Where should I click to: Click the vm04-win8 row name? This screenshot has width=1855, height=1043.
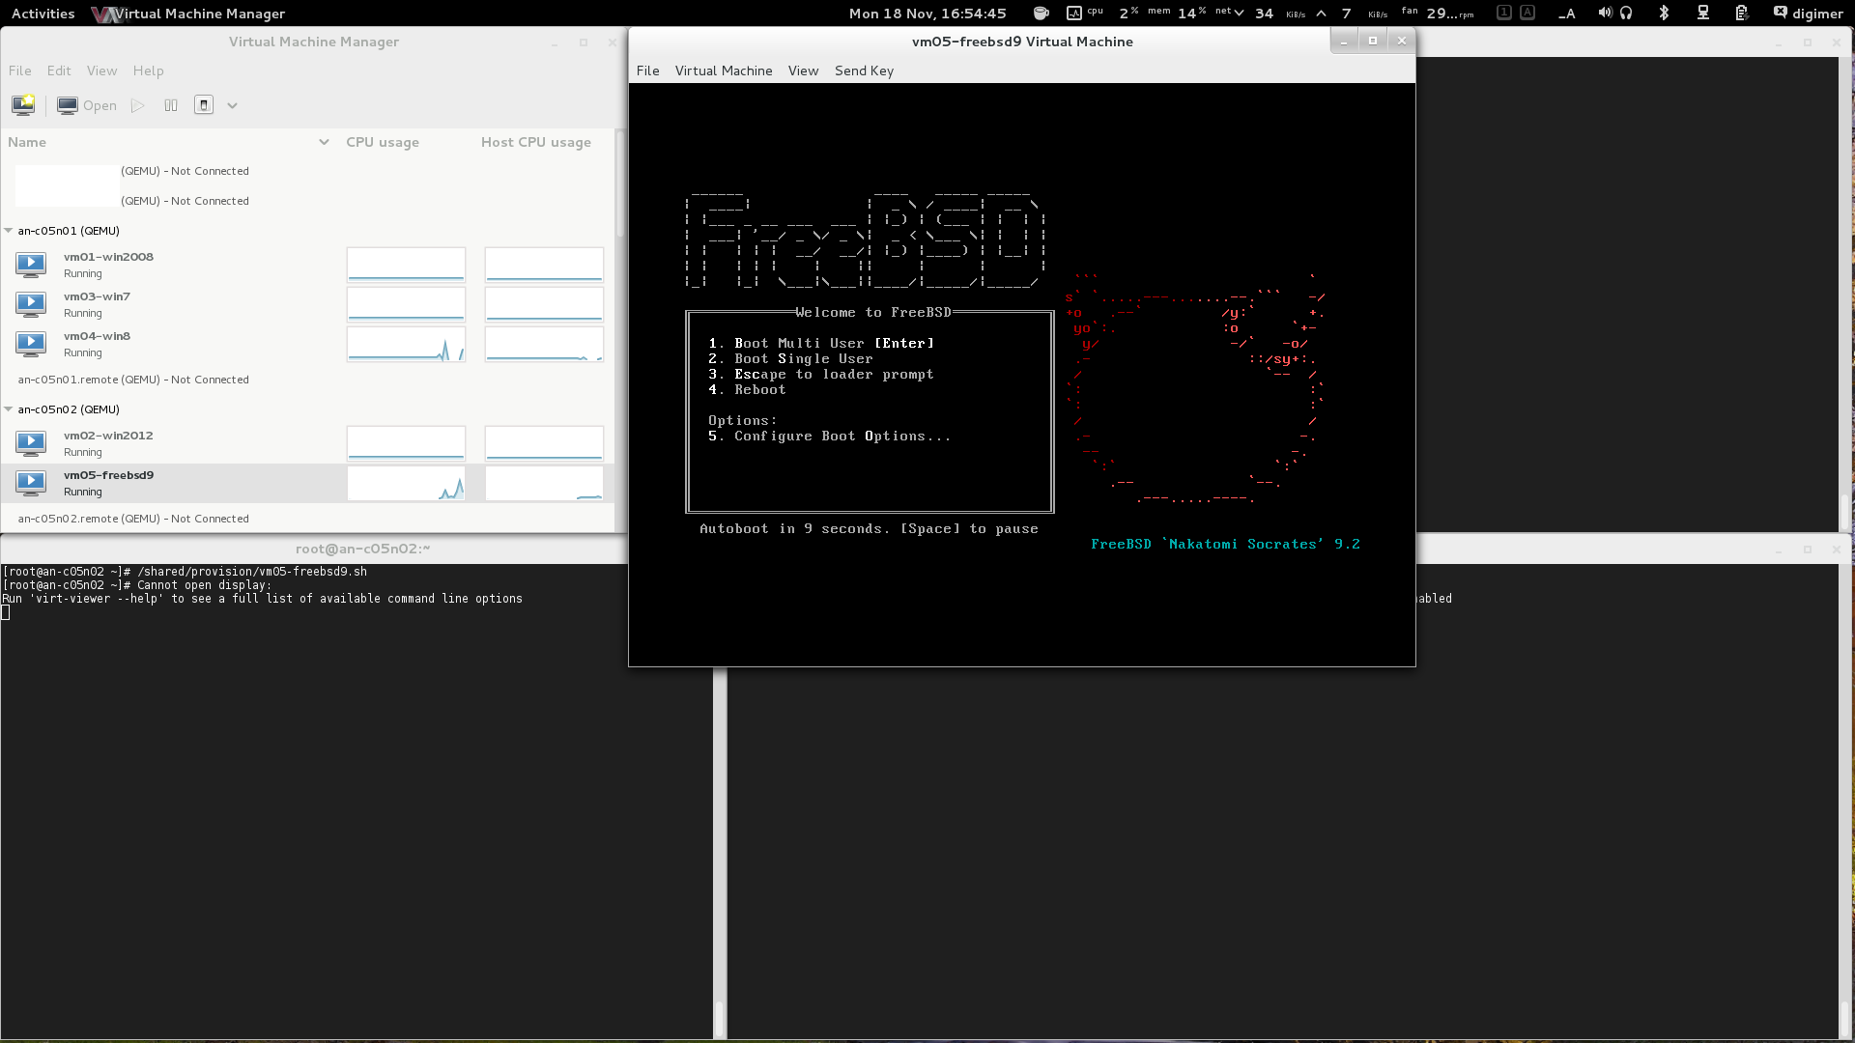97,336
